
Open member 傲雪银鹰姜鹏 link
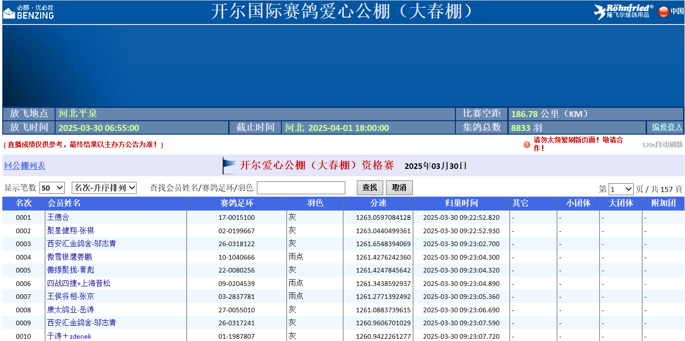(x=69, y=257)
